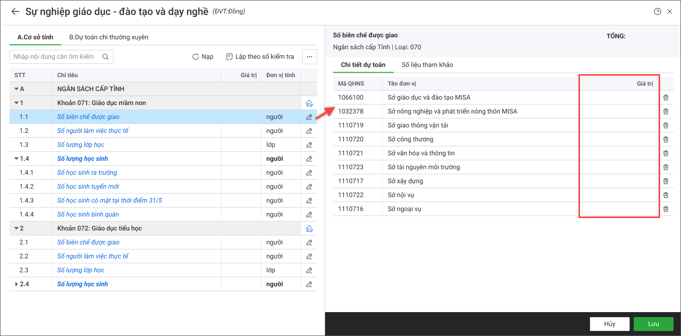Delete the Sở giáo dục và đào tạo MISA row

[666, 98]
